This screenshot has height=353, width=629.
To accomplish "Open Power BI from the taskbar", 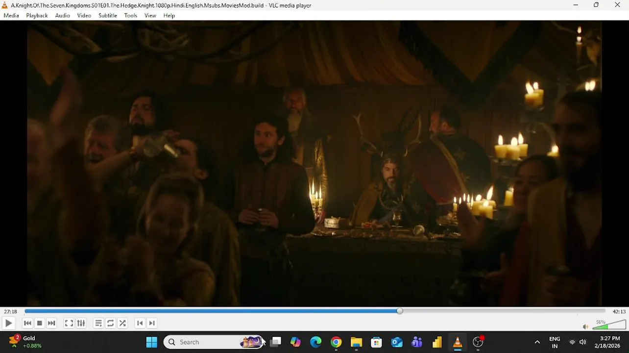I will click(437, 342).
